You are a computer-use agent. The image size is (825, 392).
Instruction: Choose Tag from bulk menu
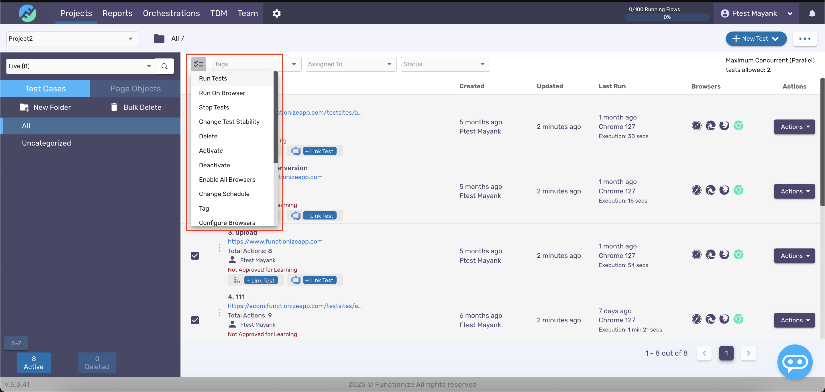(x=232, y=209)
